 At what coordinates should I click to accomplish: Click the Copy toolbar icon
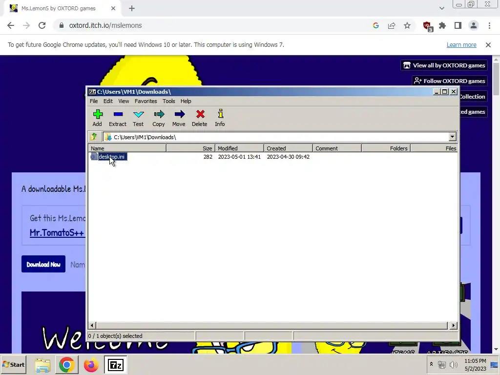(x=159, y=118)
